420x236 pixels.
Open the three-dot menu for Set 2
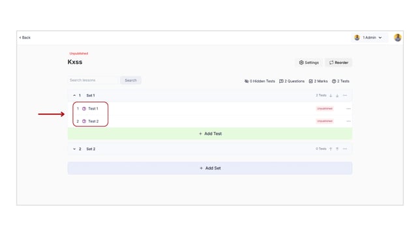345,149
